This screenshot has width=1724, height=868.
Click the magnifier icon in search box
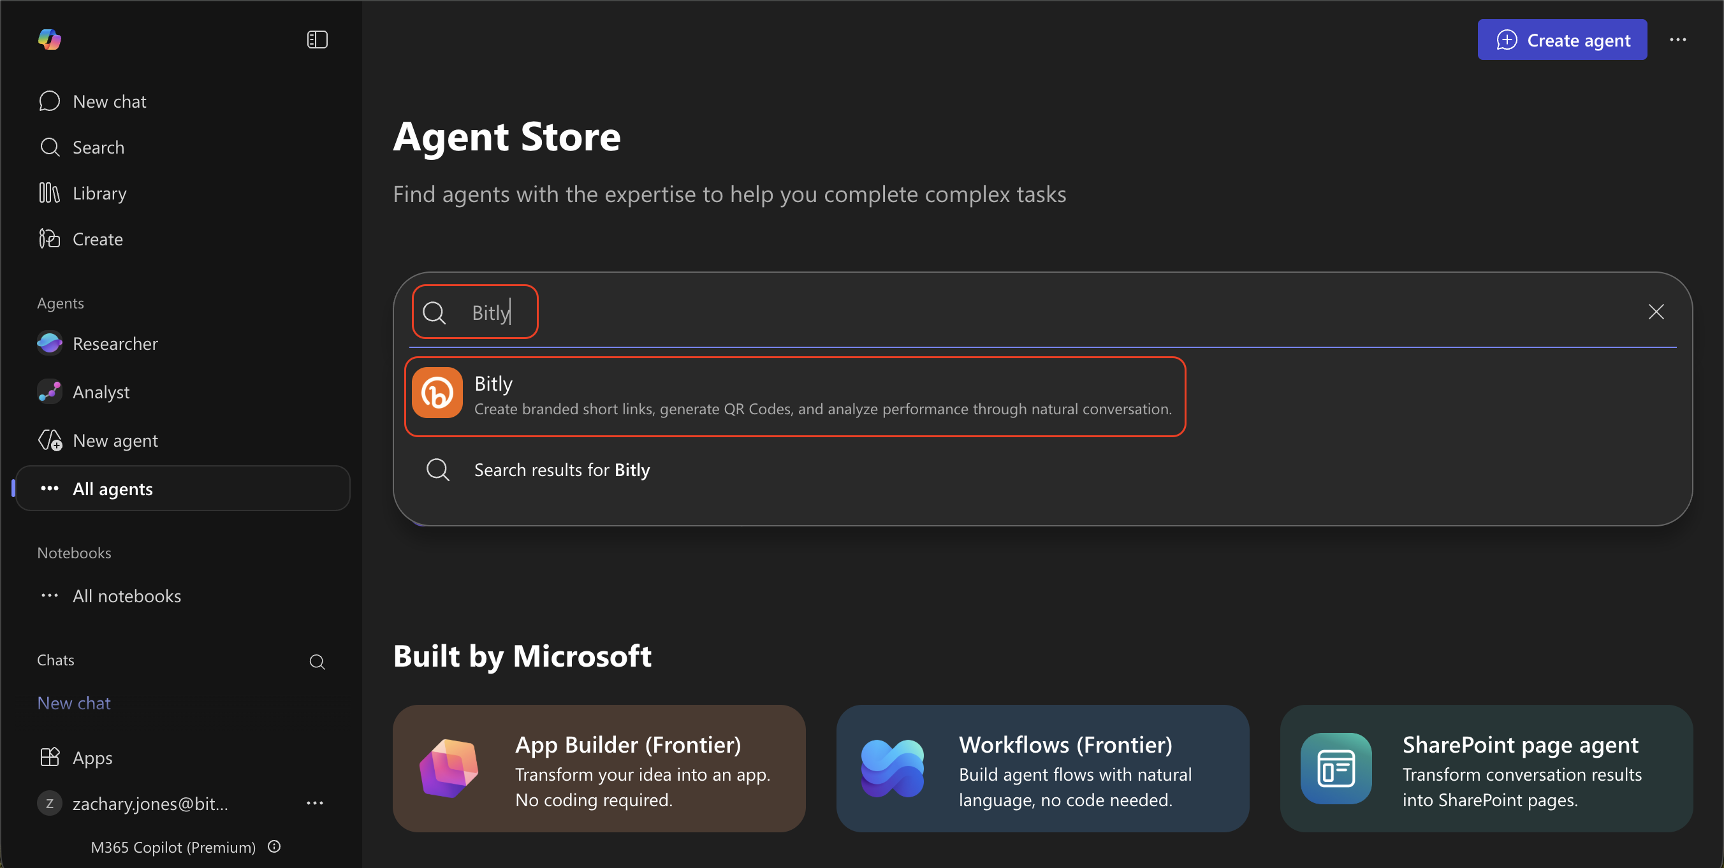(x=434, y=312)
